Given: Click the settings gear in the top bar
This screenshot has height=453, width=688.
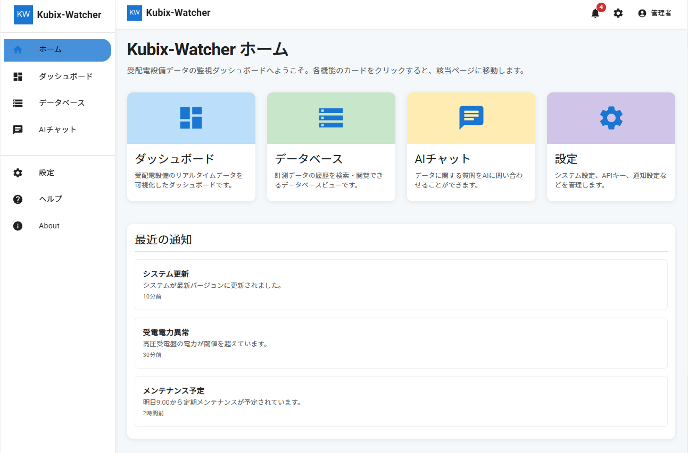Looking at the screenshot, I should 618,13.
